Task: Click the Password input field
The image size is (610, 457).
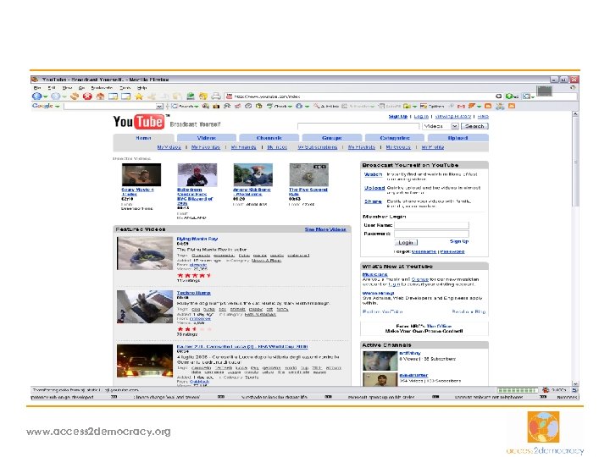Action: (x=431, y=234)
